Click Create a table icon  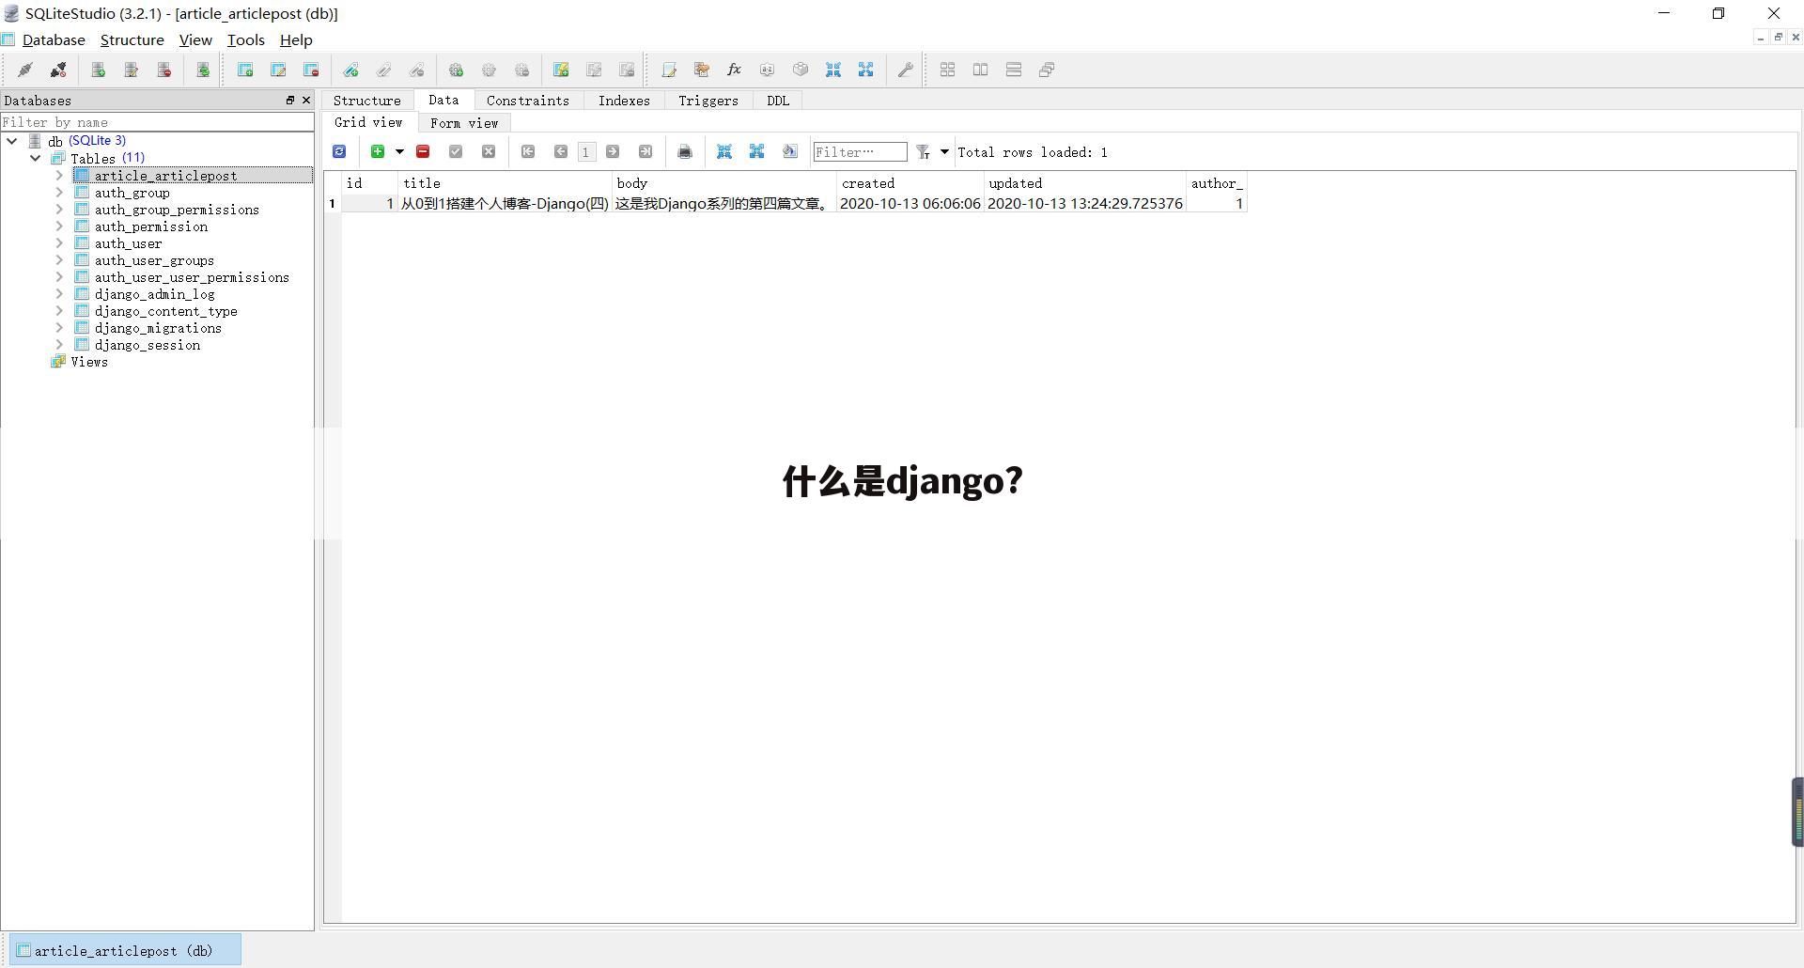coord(245,70)
